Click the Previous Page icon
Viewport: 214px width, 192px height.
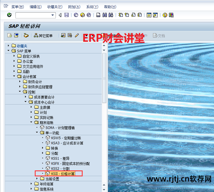pos(127,15)
